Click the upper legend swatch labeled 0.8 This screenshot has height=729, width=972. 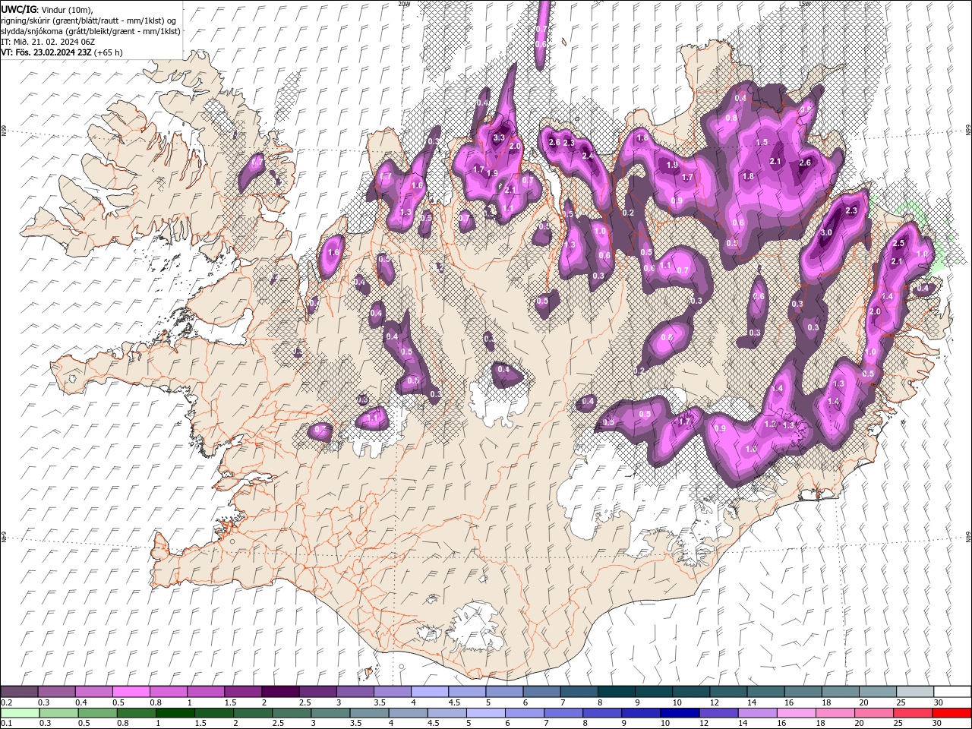point(168,692)
